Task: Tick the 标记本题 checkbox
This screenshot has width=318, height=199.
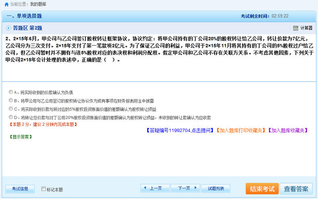Action: pyautogui.click(x=43, y=189)
